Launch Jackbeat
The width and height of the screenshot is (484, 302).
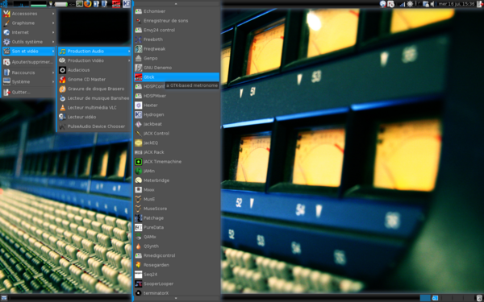coord(177,124)
